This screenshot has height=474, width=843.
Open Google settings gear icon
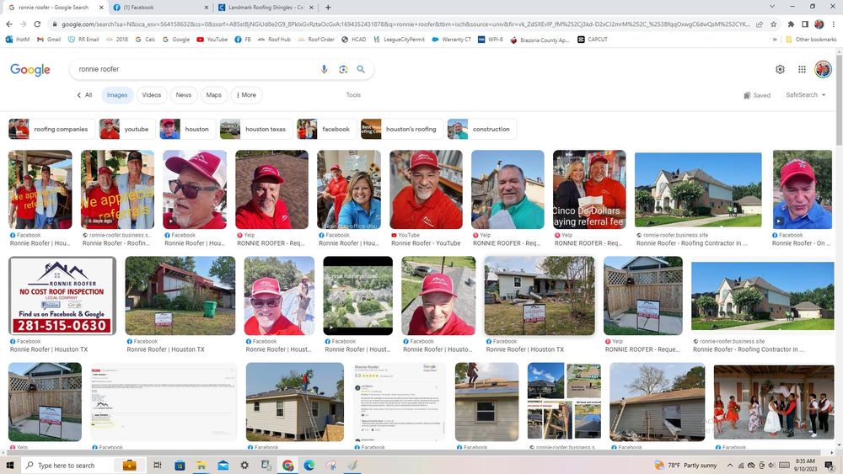[780, 69]
